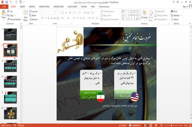Zoom in with the plus button

pyautogui.click(x=181, y=125)
